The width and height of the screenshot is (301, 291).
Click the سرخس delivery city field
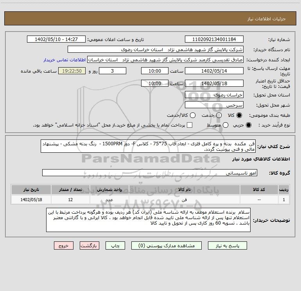click(214, 105)
